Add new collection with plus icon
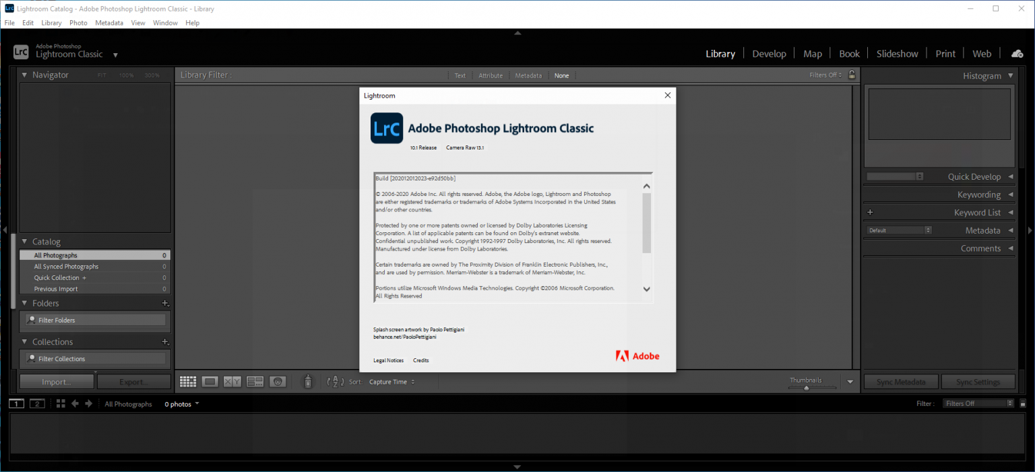Viewport: 1035px width, 472px height. [x=165, y=342]
